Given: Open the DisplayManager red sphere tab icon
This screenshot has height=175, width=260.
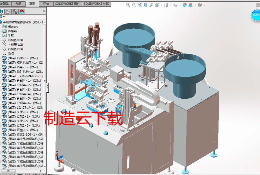Looking at the screenshot, I should tap(22, 11).
